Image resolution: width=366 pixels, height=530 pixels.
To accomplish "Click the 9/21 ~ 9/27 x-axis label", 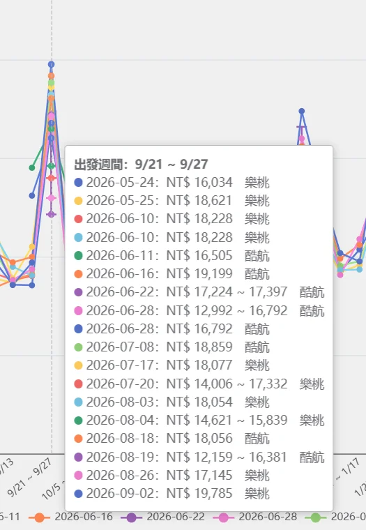I will click(x=29, y=477).
